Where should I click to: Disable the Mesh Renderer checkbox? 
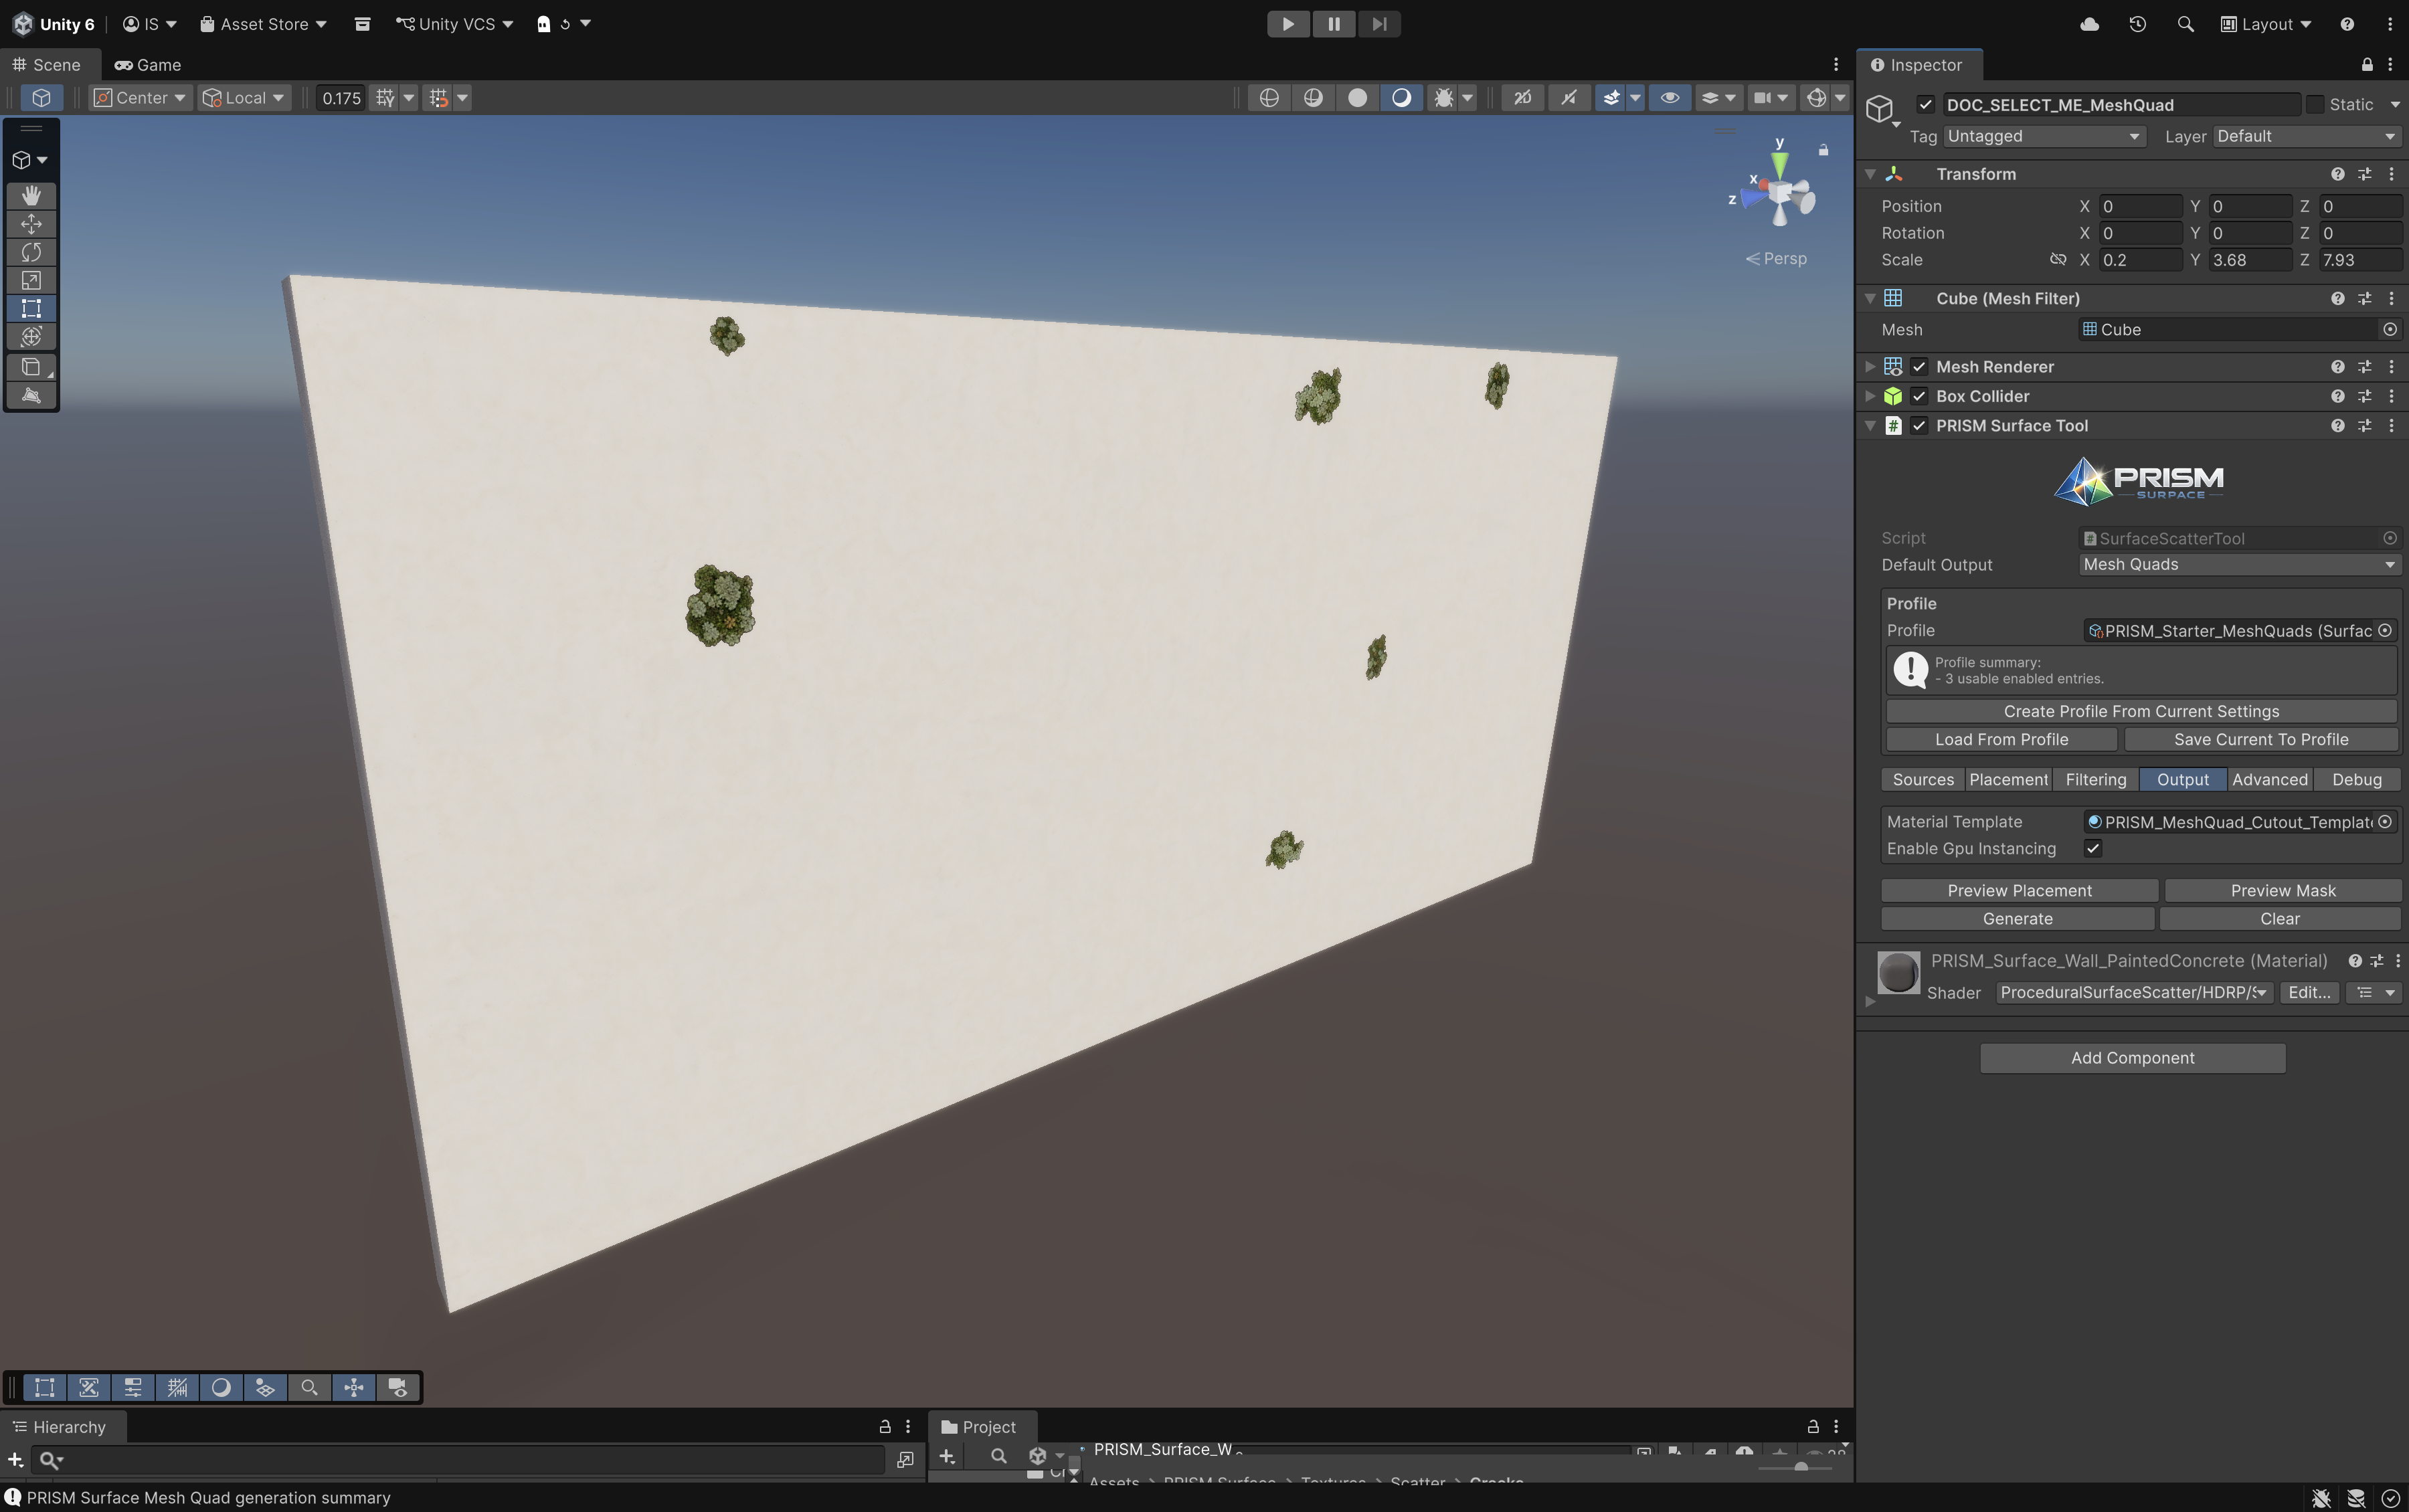point(1919,367)
